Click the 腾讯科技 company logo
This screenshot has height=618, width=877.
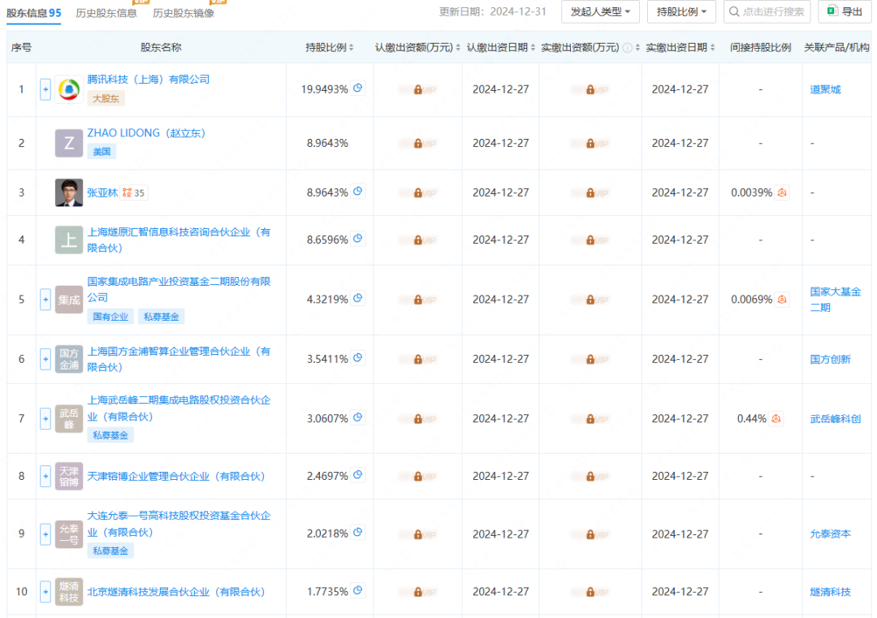click(x=69, y=89)
